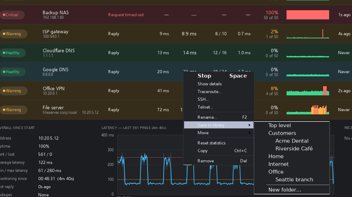Choose Stop in the context menu
352x197 pixels.
tap(219, 76)
